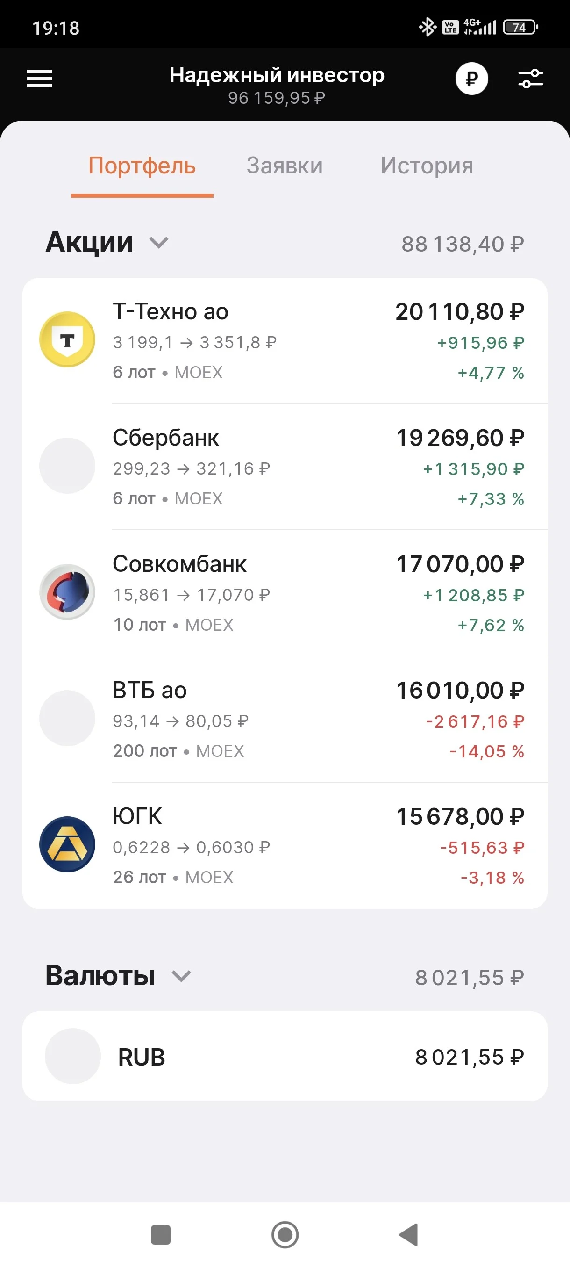
Task: Open the Сбербанк position
Action: tap(285, 467)
